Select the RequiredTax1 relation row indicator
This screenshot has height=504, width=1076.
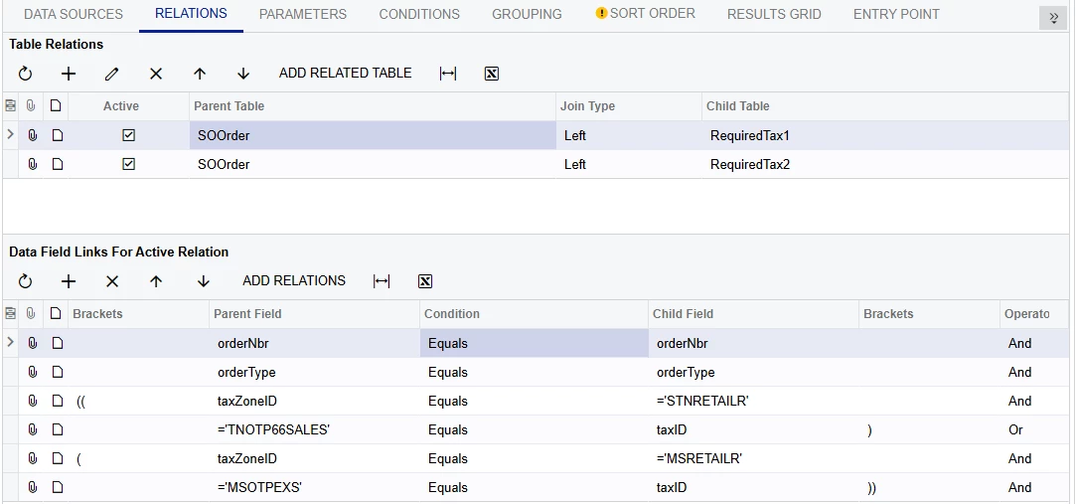click(x=10, y=134)
